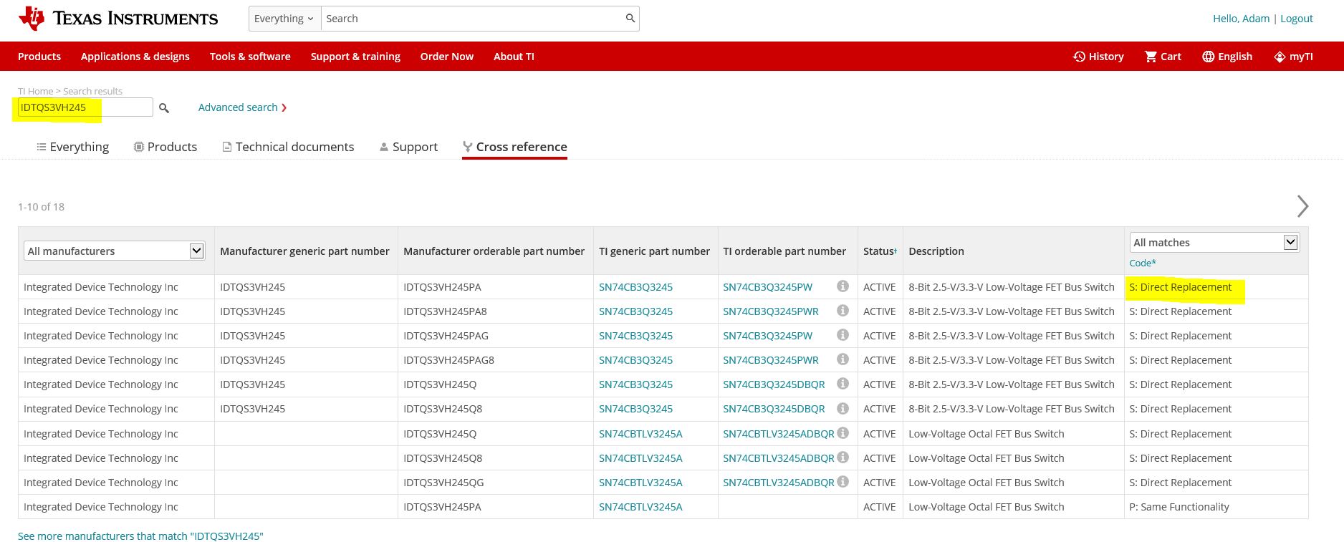1344x542 pixels.
Task: Click the top Search input field
Action: coord(473,19)
